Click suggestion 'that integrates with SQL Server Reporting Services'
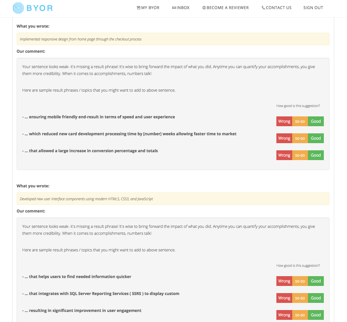 tap(101, 294)
